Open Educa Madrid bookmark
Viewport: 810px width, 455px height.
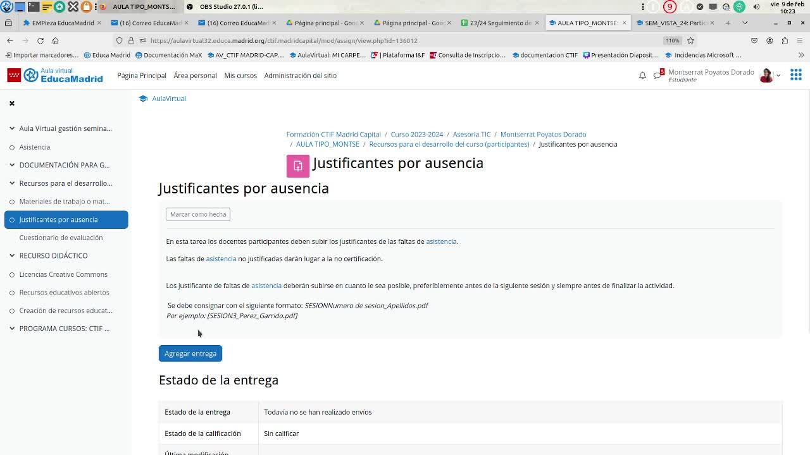pyautogui.click(x=107, y=55)
